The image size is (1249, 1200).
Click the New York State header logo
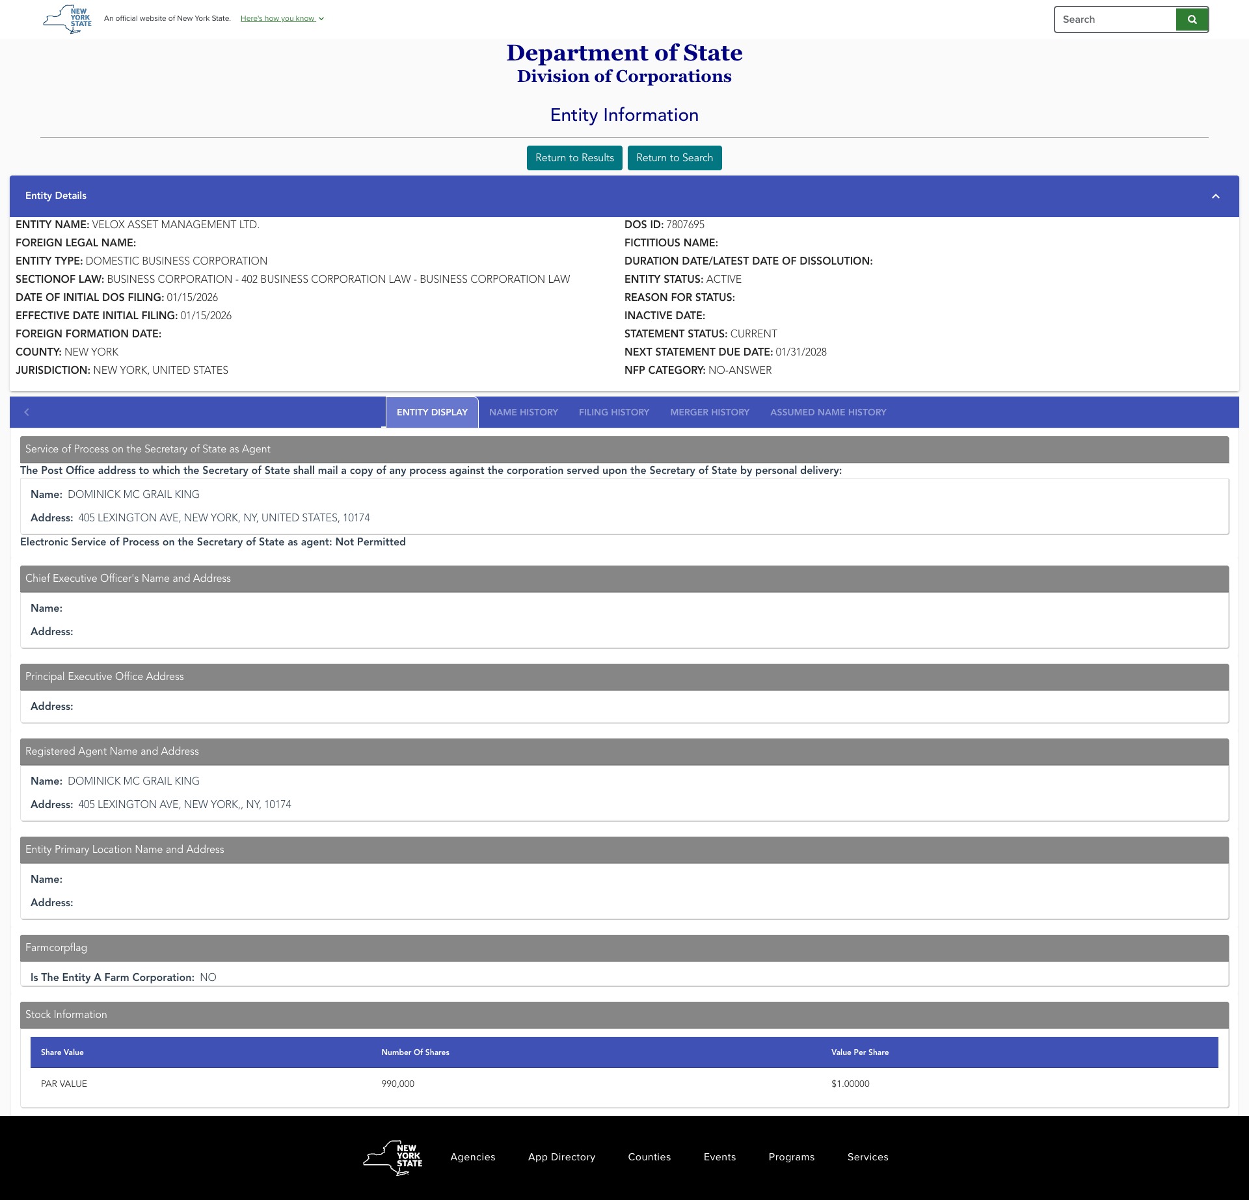68,19
